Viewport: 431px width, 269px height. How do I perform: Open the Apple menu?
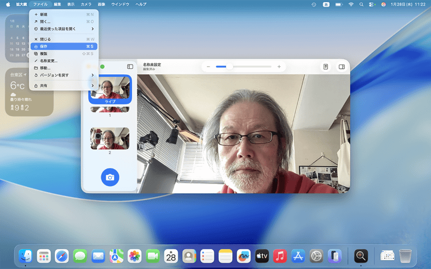point(8,4)
